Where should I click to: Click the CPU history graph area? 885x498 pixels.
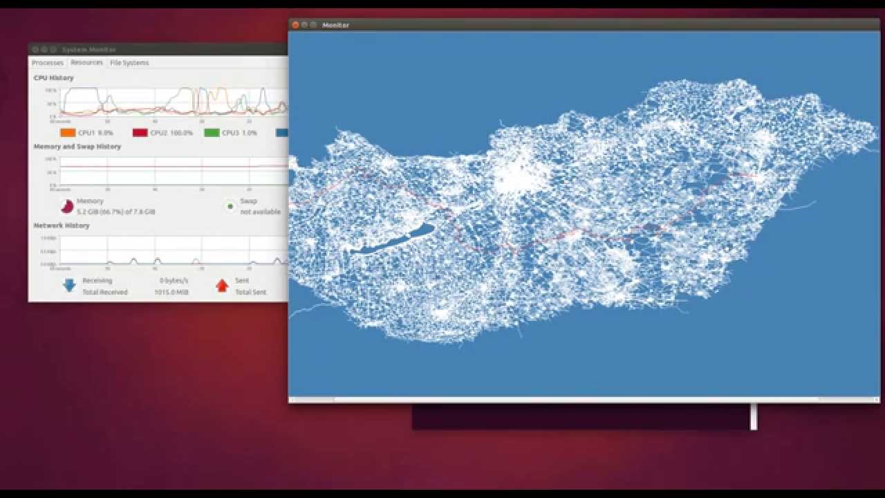pos(174,102)
